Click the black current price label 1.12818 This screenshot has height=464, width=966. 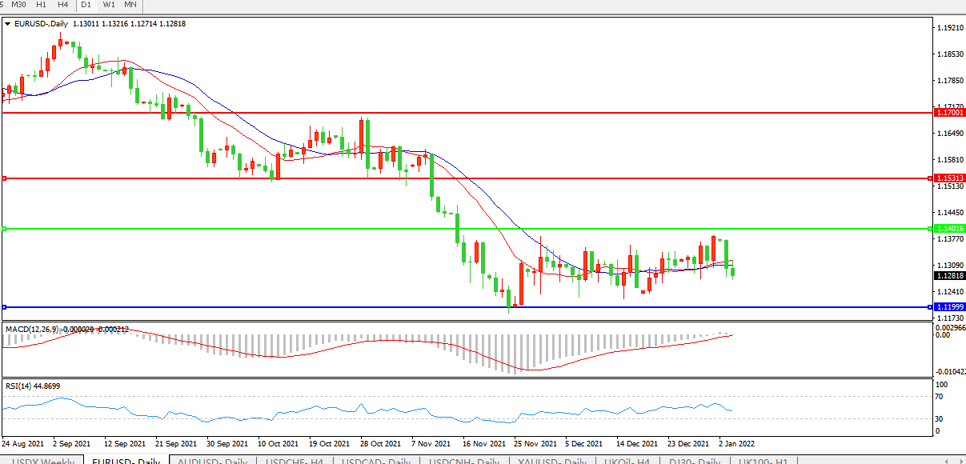point(950,276)
